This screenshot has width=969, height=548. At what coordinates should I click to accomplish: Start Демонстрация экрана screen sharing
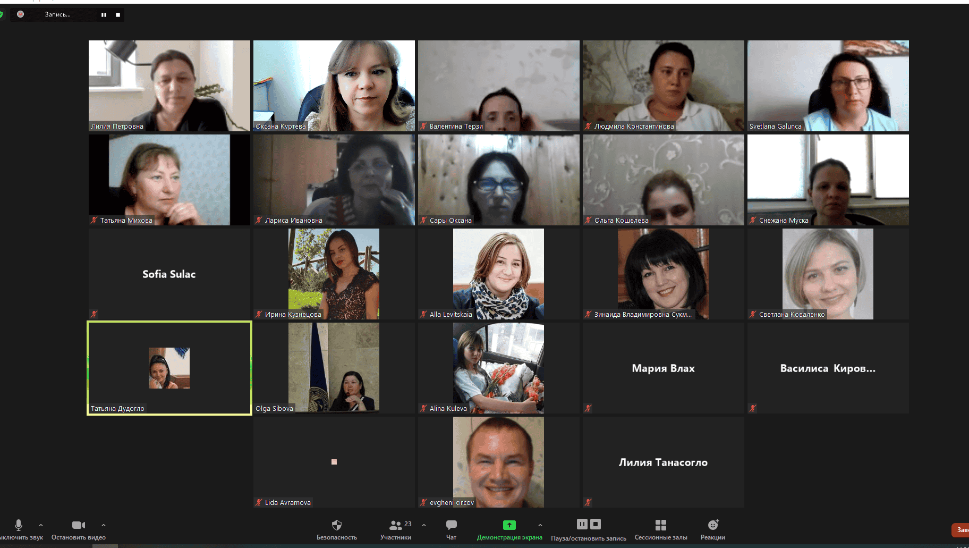click(509, 525)
